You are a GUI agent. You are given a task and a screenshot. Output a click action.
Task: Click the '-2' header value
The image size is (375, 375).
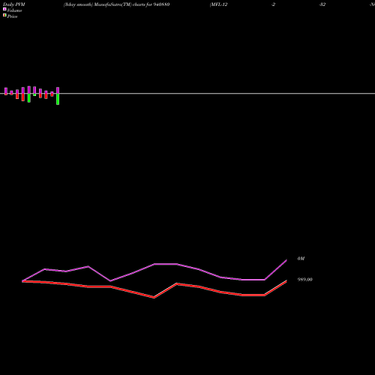(x=273, y=4)
